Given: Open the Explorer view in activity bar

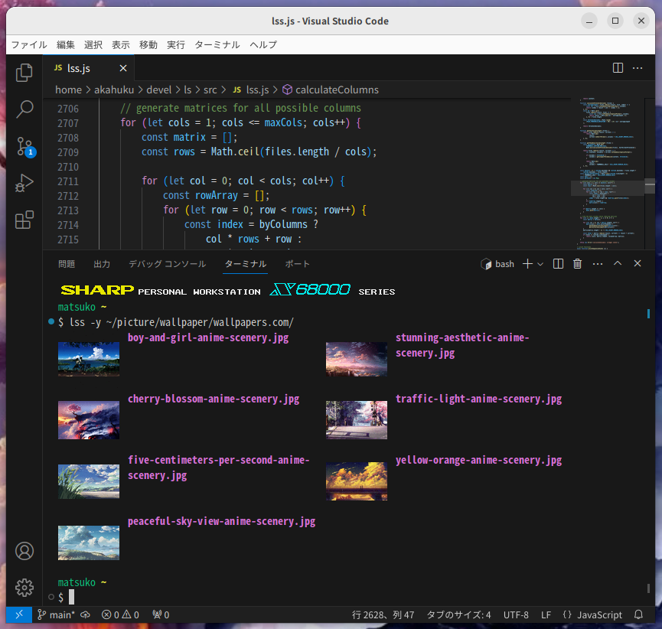Looking at the screenshot, I should 24,73.
